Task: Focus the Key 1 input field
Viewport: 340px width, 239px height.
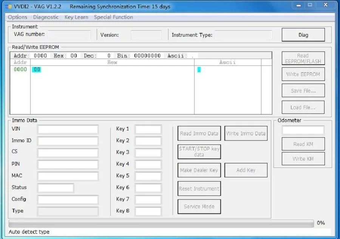Action: click(x=148, y=129)
